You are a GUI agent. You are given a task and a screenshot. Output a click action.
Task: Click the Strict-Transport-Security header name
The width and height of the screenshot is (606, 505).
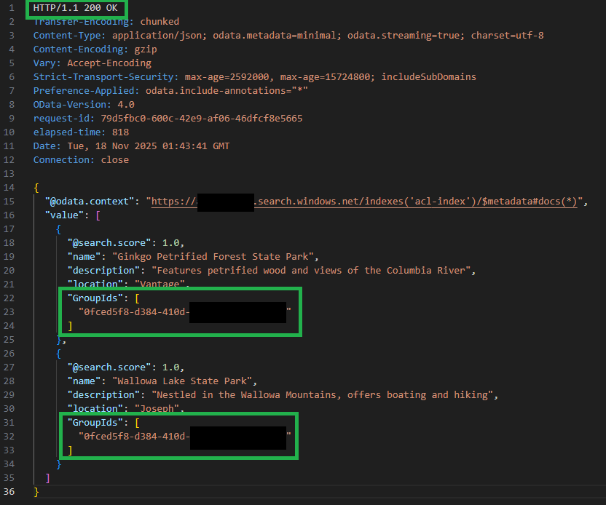106,77
